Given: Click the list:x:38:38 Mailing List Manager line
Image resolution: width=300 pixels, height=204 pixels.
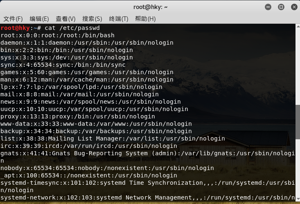Looking at the screenshot, I should point(113,138).
